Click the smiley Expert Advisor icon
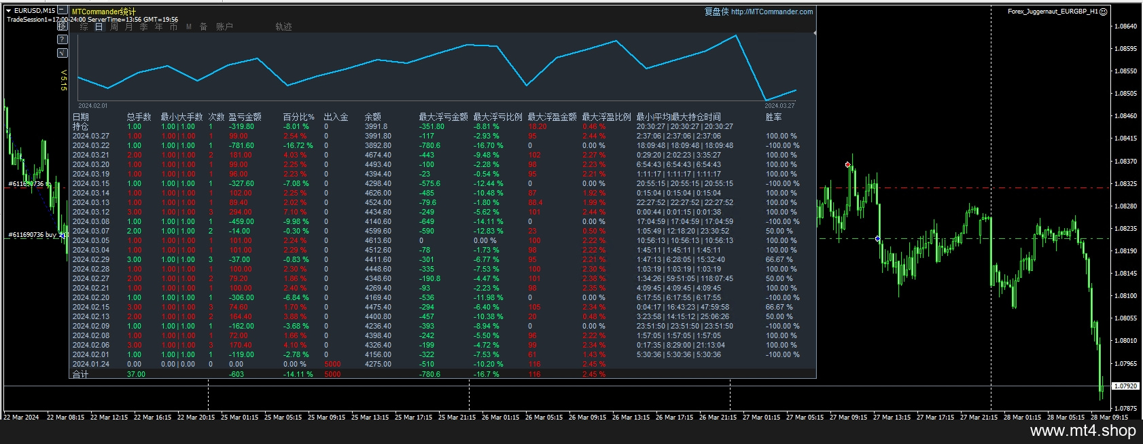1143x444 pixels. 1104,12
